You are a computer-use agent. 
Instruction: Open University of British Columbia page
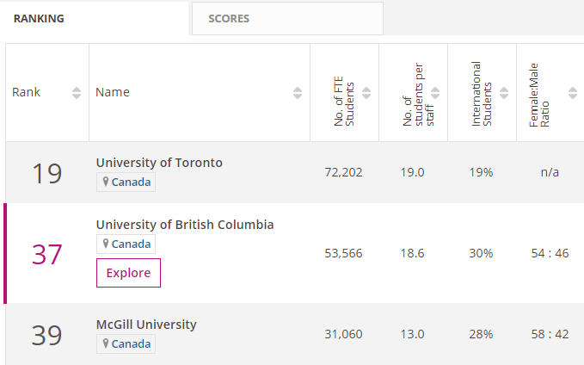pyautogui.click(x=185, y=225)
